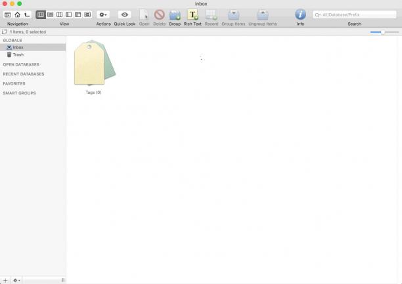
Task: Switch to the list view mode
Action: [x=50, y=14]
